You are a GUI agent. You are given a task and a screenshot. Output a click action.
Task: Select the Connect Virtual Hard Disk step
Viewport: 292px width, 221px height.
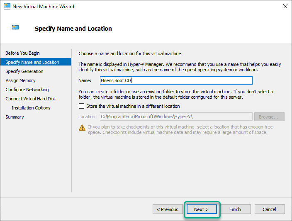[x=31, y=99]
